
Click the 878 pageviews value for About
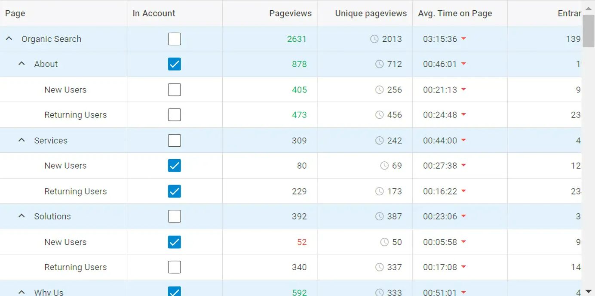pyautogui.click(x=299, y=64)
